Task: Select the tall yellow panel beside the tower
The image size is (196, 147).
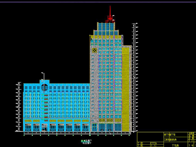Action: tap(125, 89)
